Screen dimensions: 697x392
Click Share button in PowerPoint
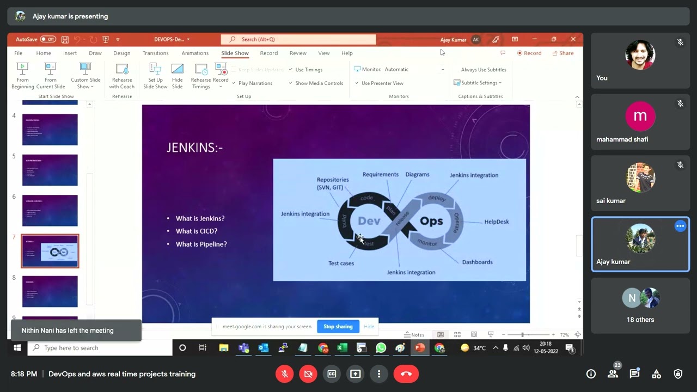pyautogui.click(x=563, y=53)
